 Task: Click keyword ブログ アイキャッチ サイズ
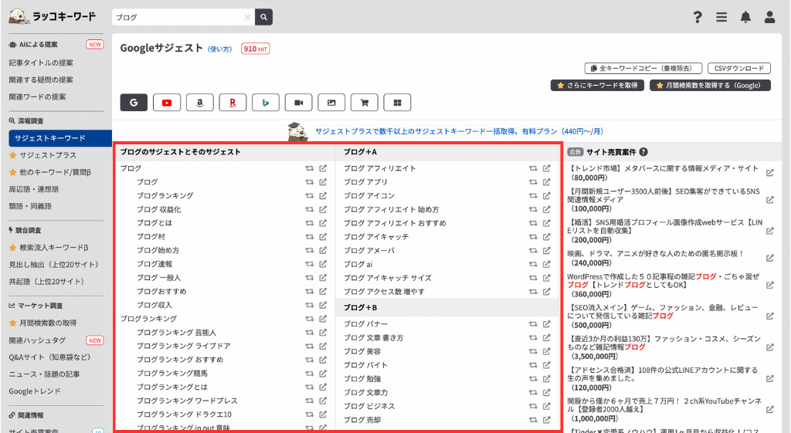coord(388,278)
